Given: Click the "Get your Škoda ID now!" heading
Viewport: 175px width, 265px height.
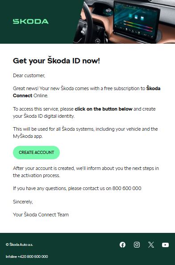Looking at the screenshot, I should 57,61.
